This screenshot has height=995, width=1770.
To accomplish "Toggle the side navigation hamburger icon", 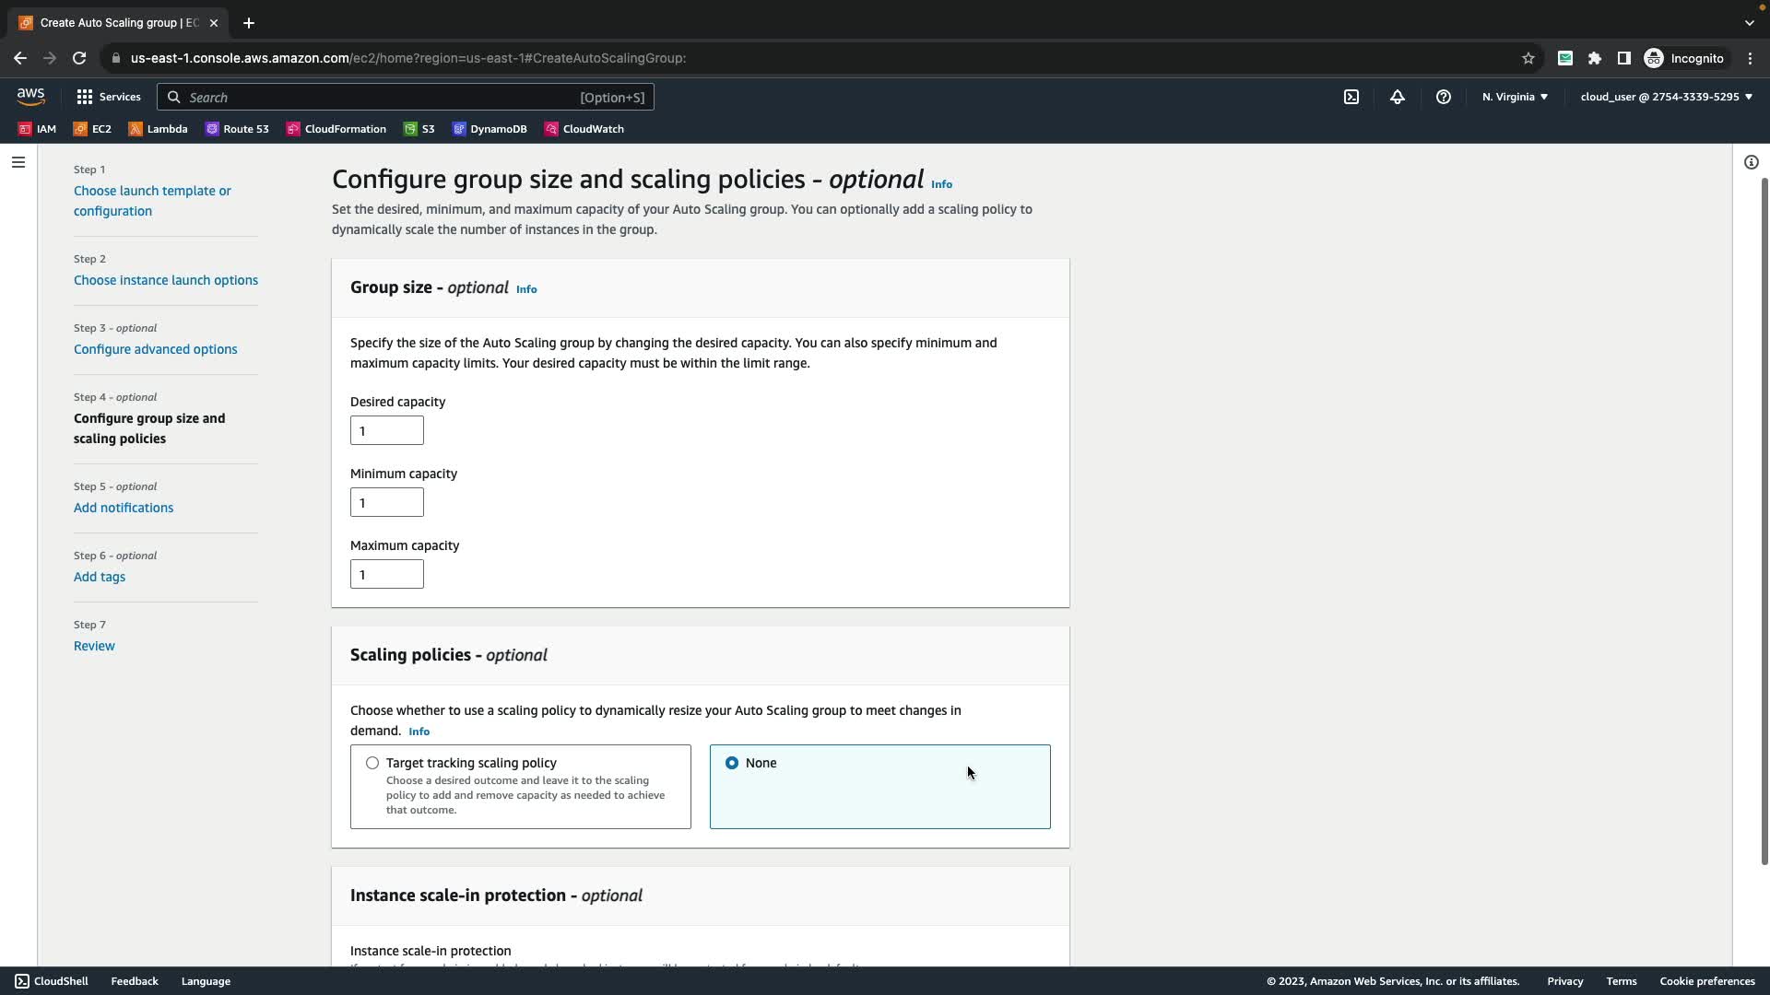I will pos(18,162).
